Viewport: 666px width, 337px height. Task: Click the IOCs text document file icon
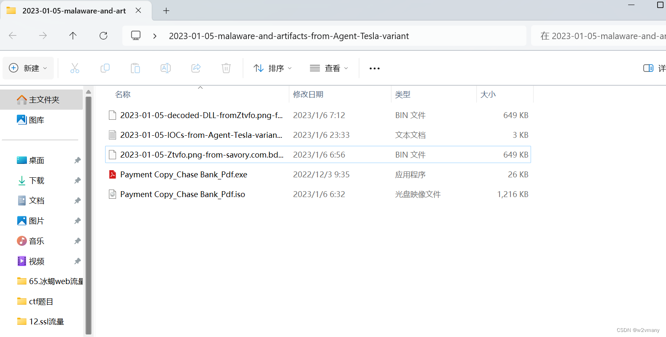point(112,135)
